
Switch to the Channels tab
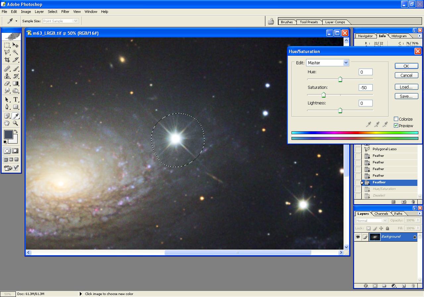click(381, 214)
